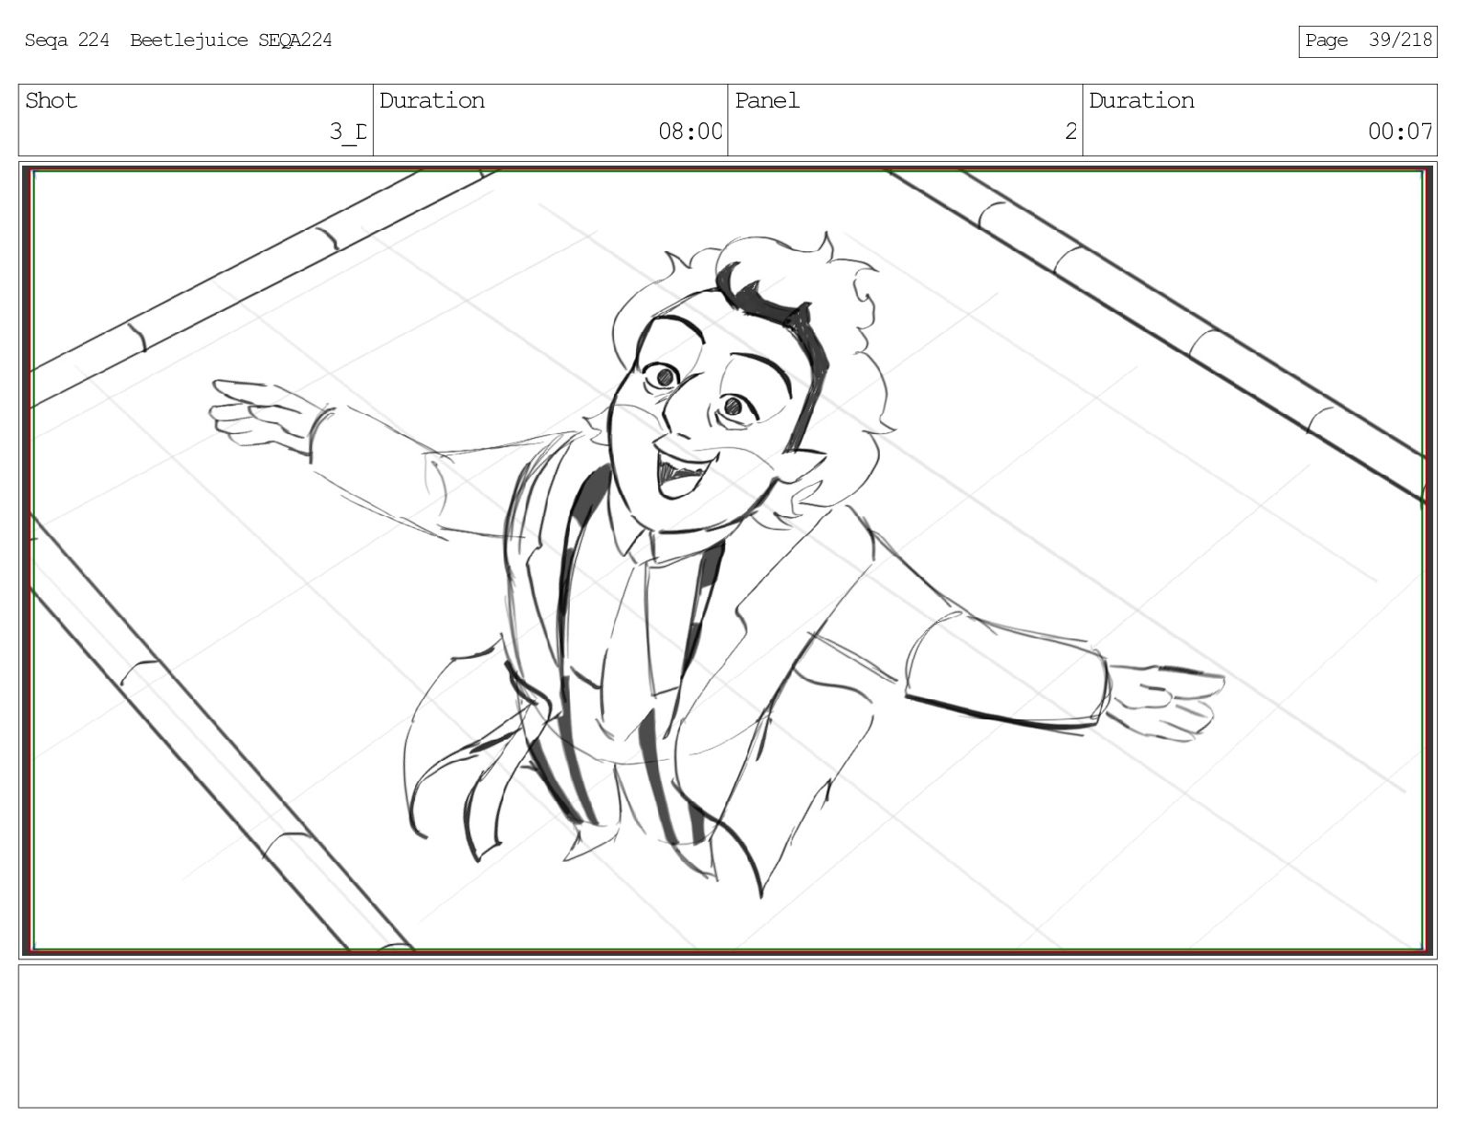Image resolution: width=1458 pixels, height=1126 pixels.
Task: Click the panel Duration value '00:07'
Action: [1400, 132]
